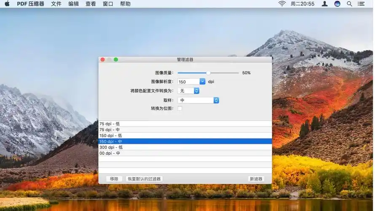375x211 pixels.
Task: Open the 帮助 menu
Action: [125, 4]
